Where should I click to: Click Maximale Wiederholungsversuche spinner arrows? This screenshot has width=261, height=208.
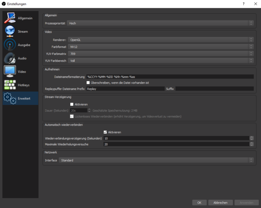(252, 144)
